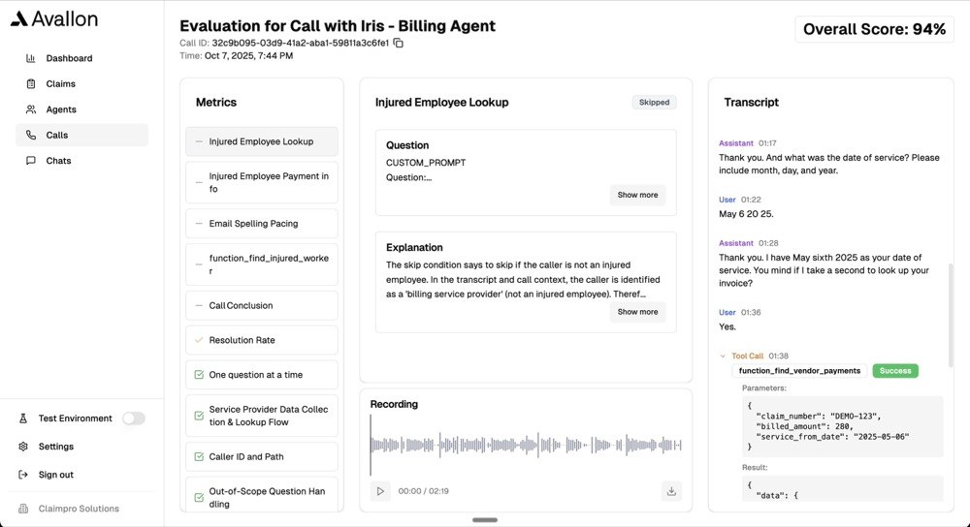Screen dimensions: 970x527
Task: Seek within the recording waveform
Action: pos(525,445)
